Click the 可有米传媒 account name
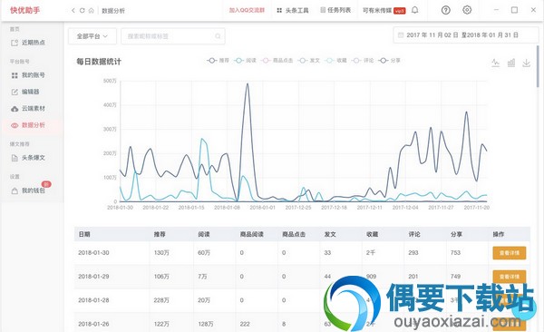544x332 pixels. [377, 10]
